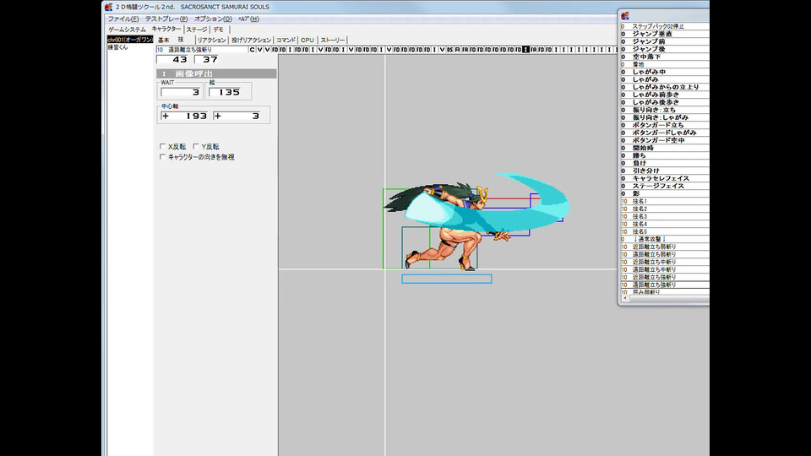Viewport: 811px width, 456px height.
Task: Switch to the ステージ tab
Action: point(197,30)
